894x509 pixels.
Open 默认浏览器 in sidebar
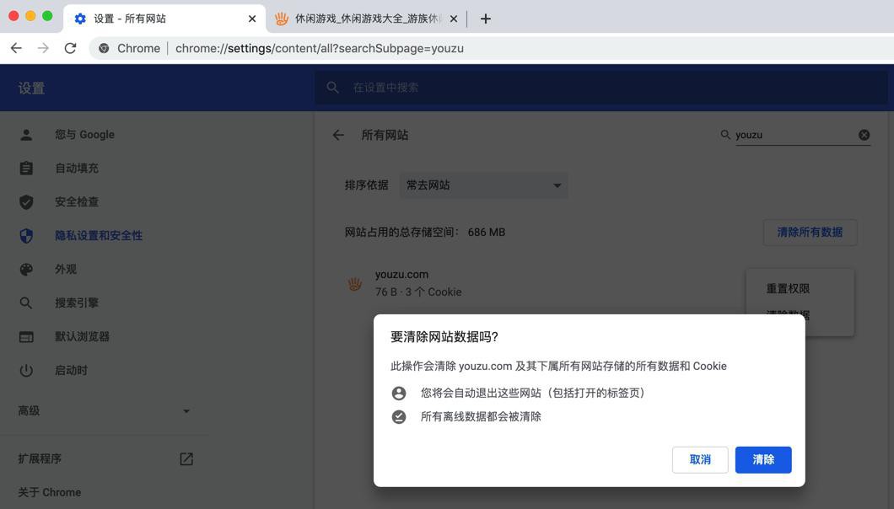pos(82,336)
